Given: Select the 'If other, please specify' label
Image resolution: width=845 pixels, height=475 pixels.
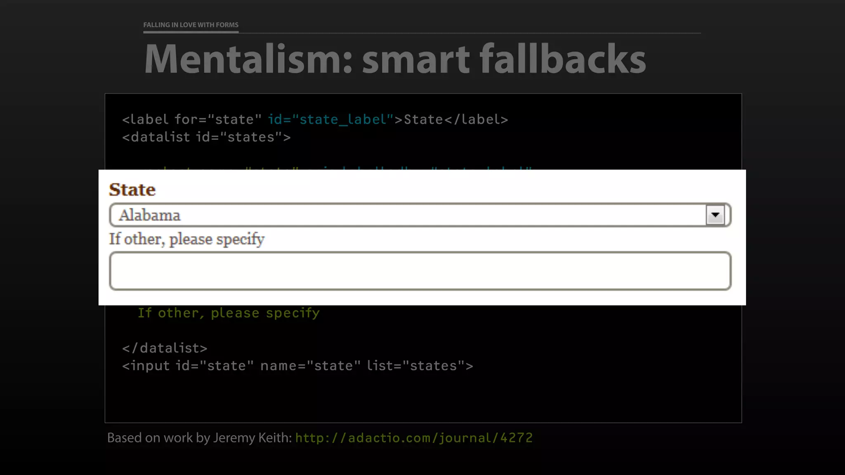Looking at the screenshot, I should (186, 239).
